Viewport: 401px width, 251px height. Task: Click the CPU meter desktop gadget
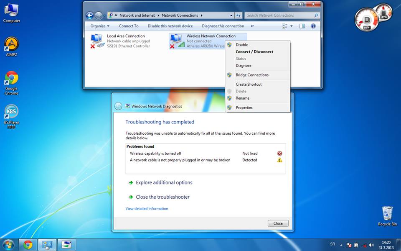pyautogui.click(x=366, y=20)
